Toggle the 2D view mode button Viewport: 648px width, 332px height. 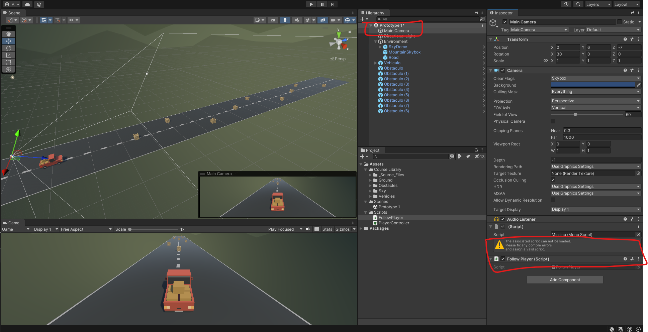273,20
